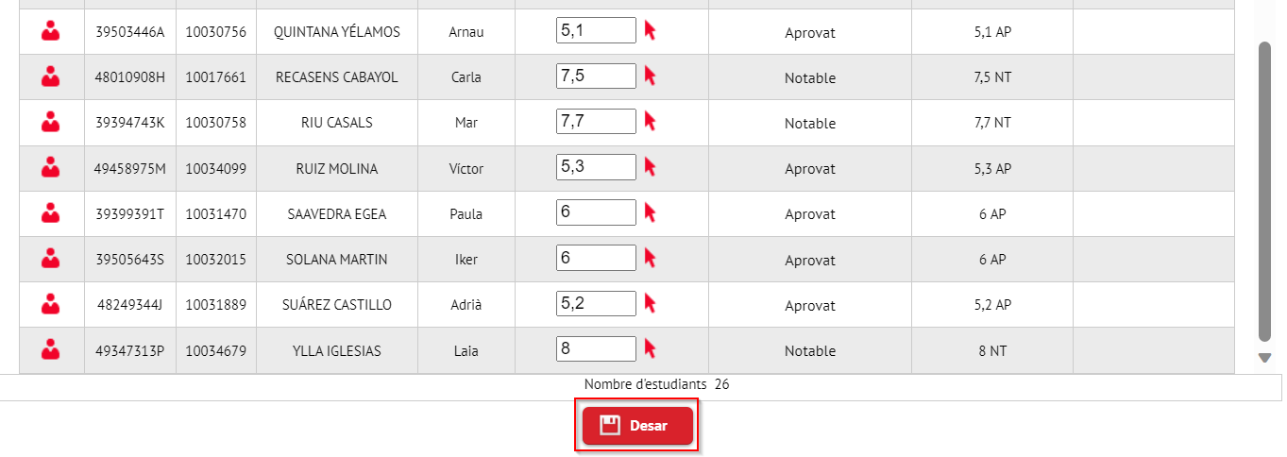The height and width of the screenshot is (457, 1287).
Task: Select the red arrow icon for Paula's grade
Action: 650,212
